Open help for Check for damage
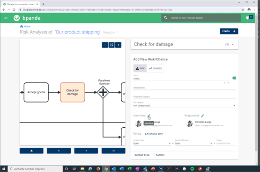 pos(227,45)
